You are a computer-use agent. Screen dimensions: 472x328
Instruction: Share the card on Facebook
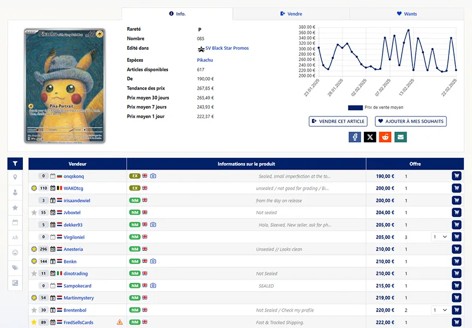pyautogui.click(x=355, y=137)
